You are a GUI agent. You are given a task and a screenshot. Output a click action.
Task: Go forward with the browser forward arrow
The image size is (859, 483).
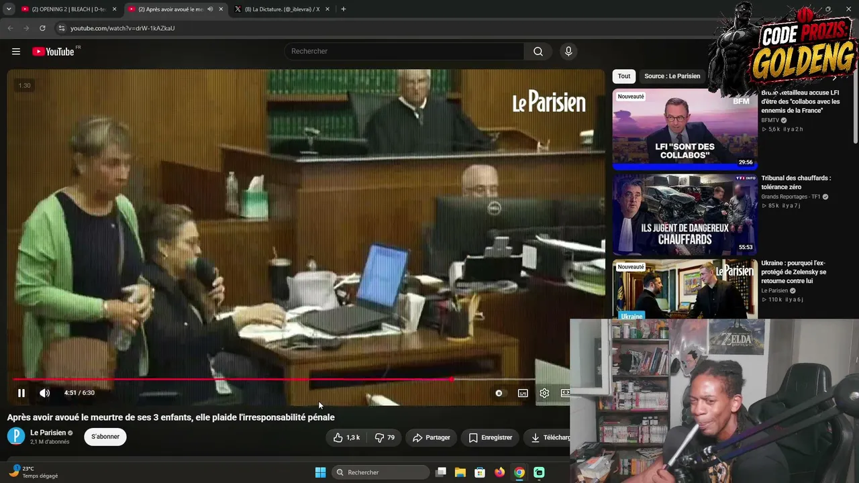26,28
